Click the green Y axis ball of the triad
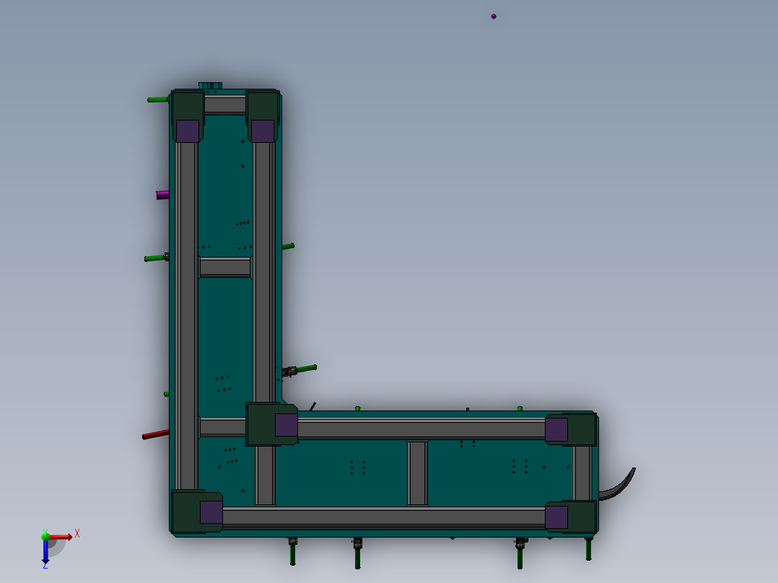Viewport: 778px width, 583px height. (x=45, y=536)
